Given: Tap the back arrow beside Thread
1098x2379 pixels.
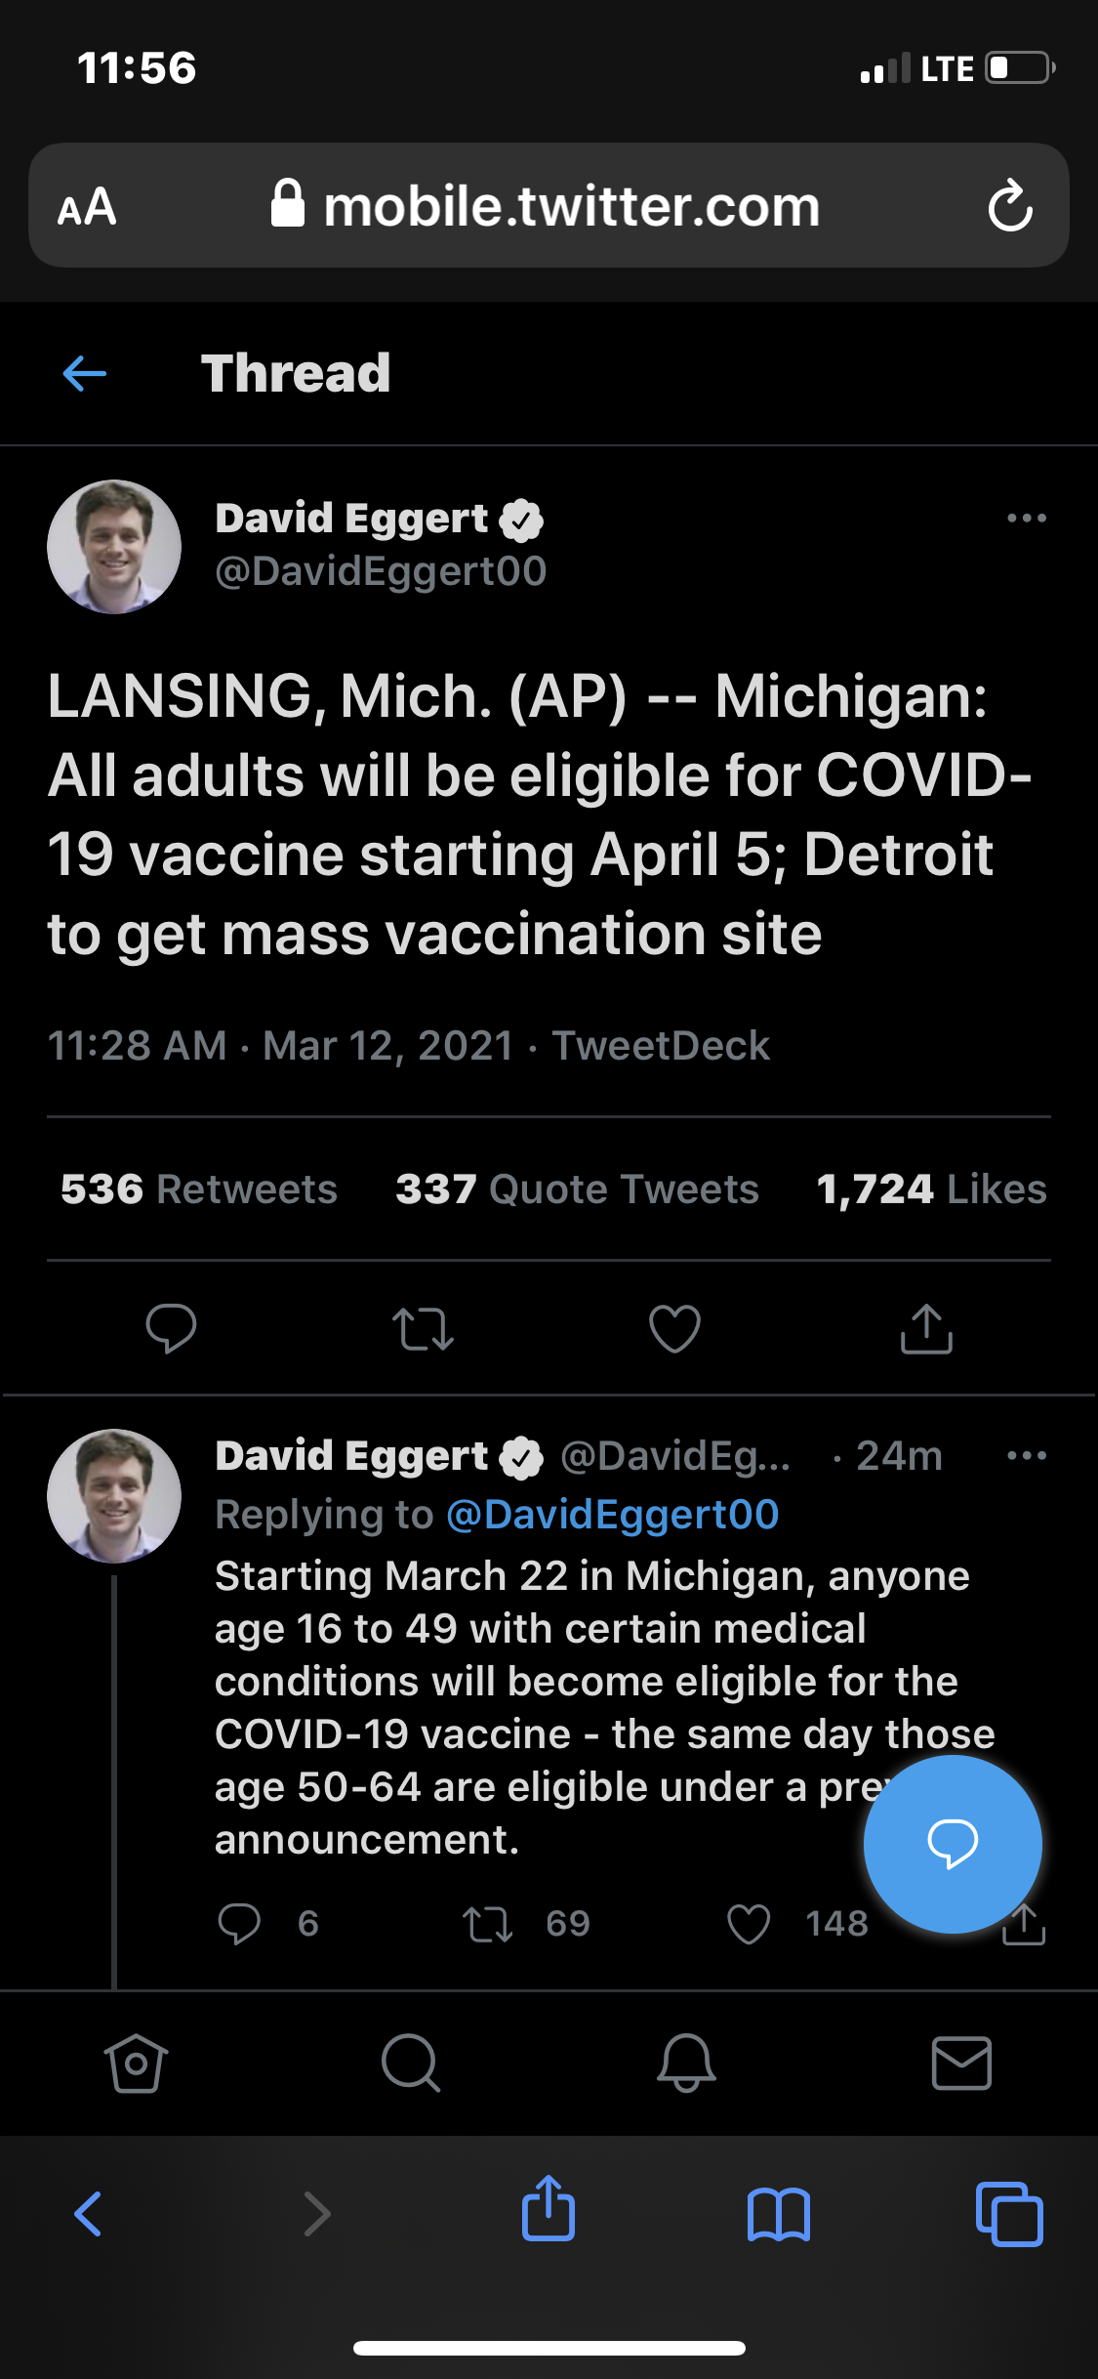Looking at the screenshot, I should coord(85,373).
